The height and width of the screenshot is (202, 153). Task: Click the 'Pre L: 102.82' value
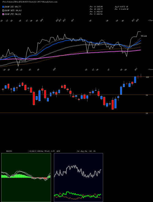96,12
